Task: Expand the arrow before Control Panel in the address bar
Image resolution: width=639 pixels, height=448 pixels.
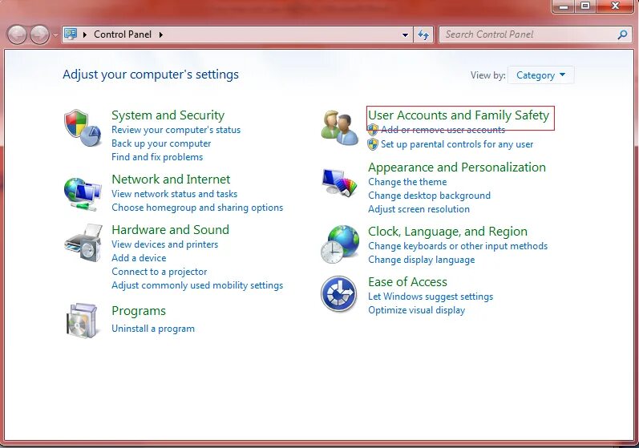Action: [85, 35]
